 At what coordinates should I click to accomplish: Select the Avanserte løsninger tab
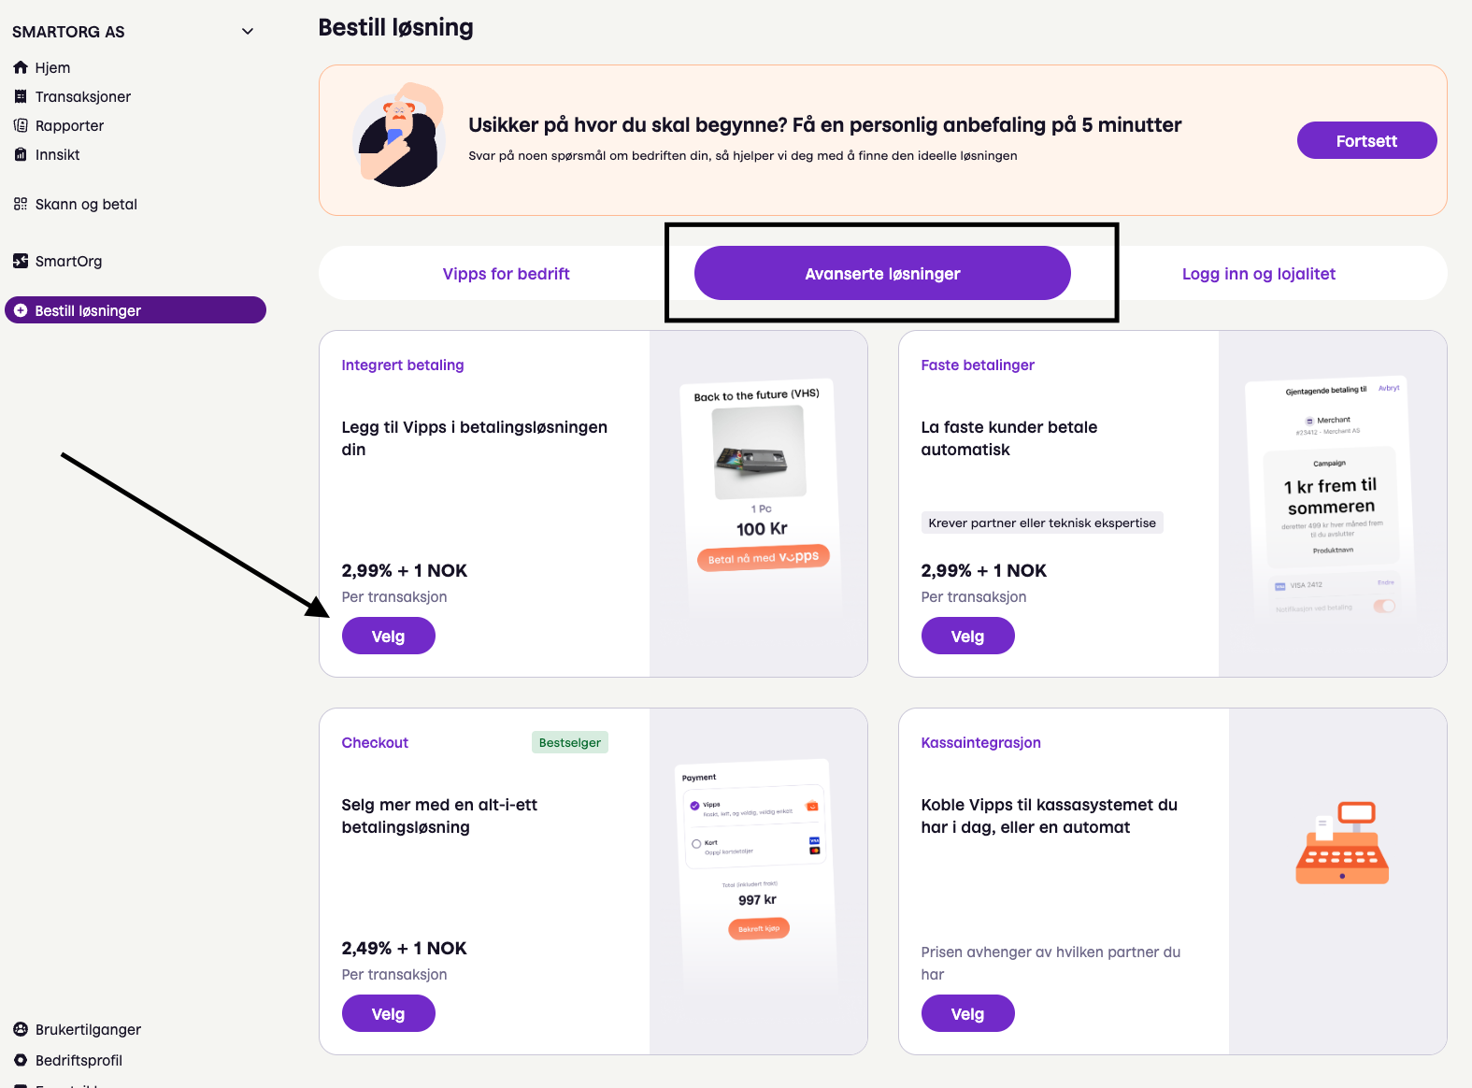click(882, 274)
